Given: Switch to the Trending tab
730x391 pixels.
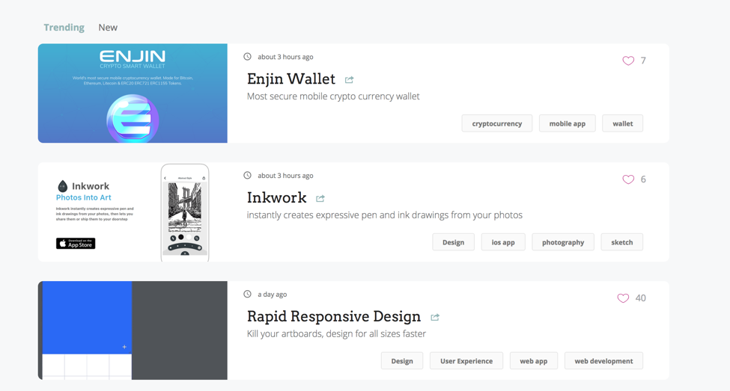Looking at the screenshot, I should coord(64,28).
